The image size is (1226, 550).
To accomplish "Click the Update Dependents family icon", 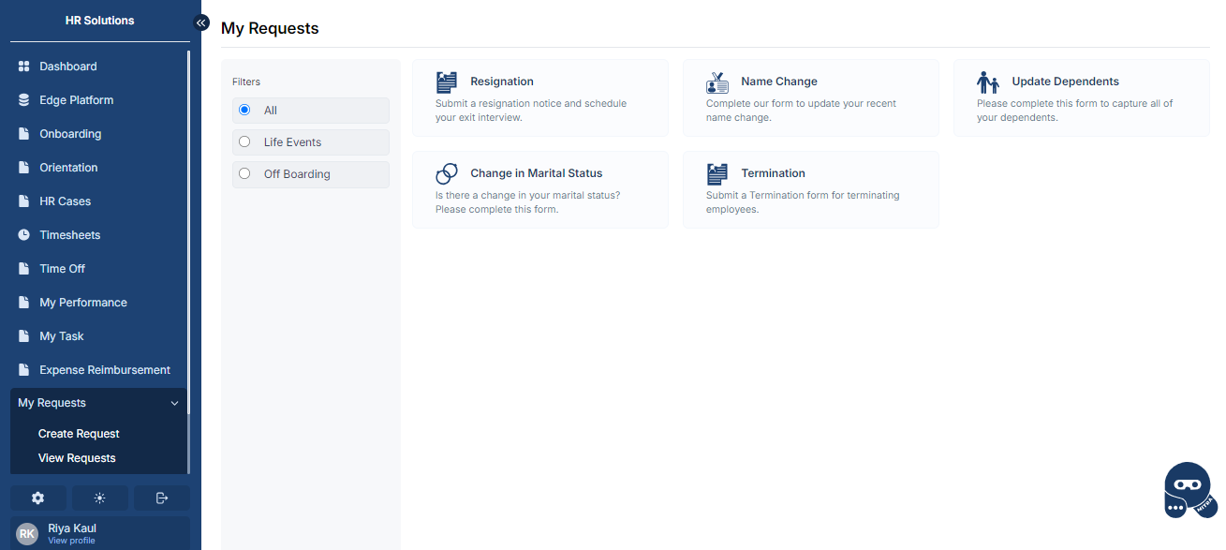I will [x=988, y=82].
